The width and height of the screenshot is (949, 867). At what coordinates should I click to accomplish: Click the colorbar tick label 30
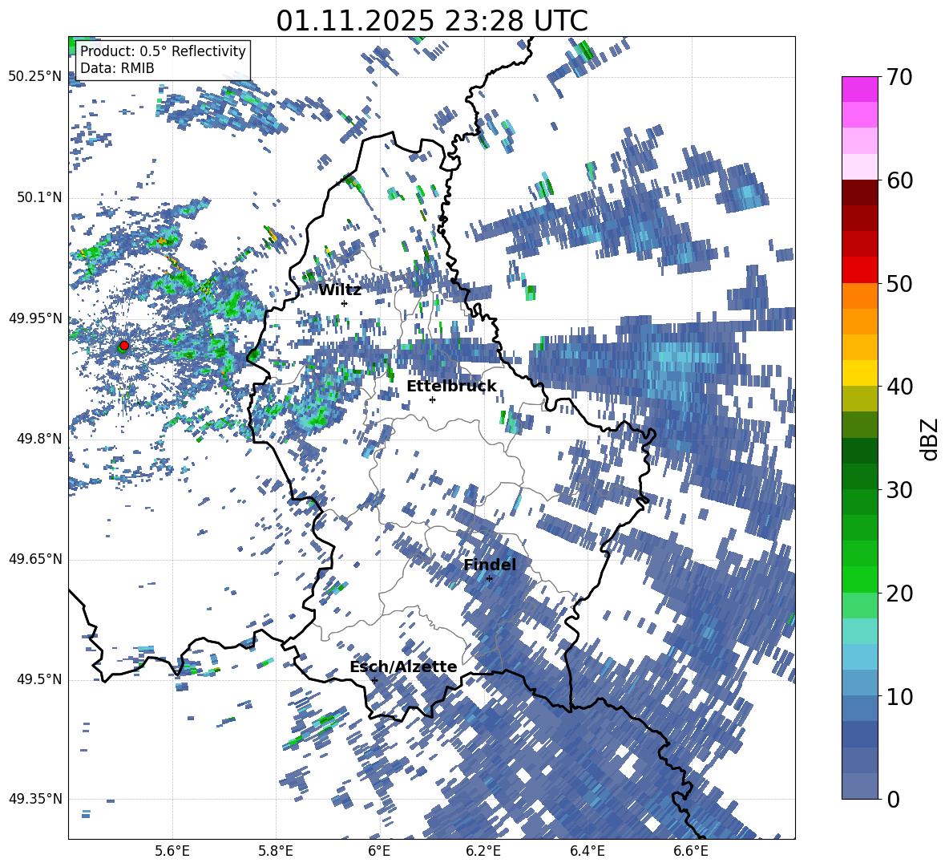[x=899, y=490]
